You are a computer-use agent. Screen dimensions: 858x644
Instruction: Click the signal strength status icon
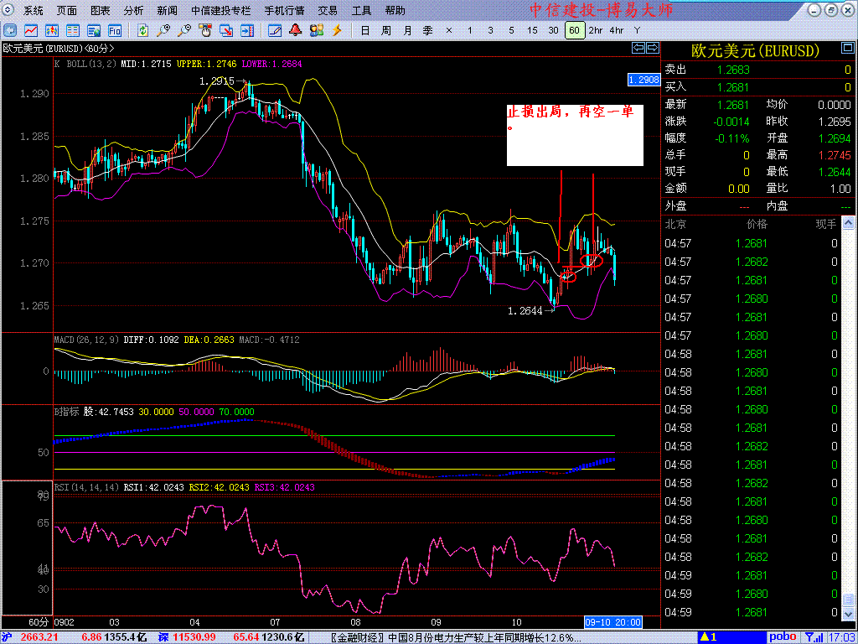pos(813,637)
